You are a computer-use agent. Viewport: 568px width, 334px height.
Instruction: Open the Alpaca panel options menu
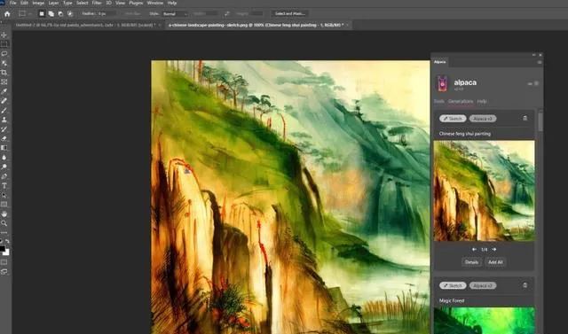[540, 62]
